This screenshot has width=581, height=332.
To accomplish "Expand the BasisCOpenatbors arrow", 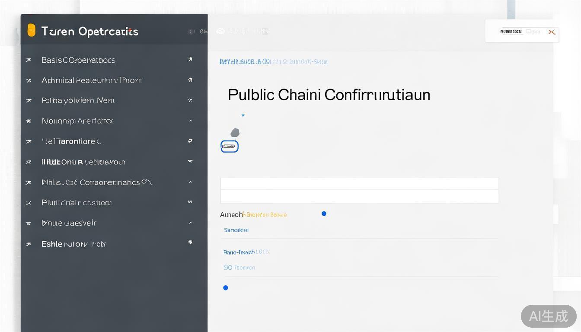I will click(190, 60).
